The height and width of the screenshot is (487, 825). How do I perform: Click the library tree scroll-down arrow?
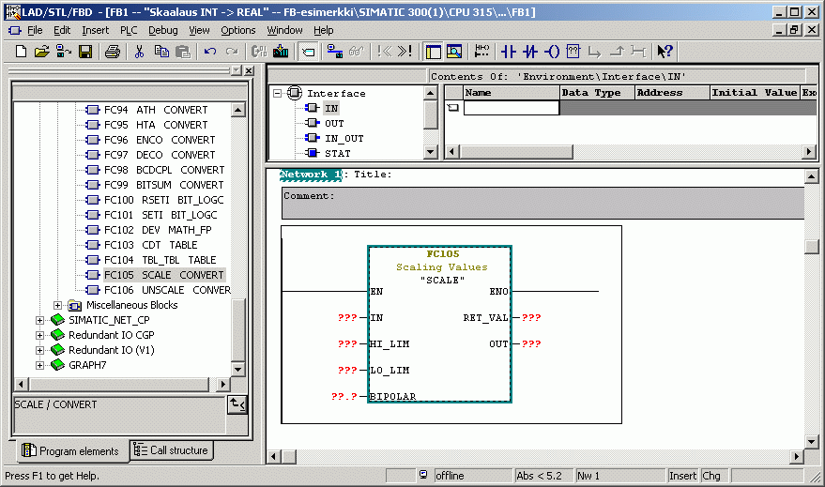point(237,369)
